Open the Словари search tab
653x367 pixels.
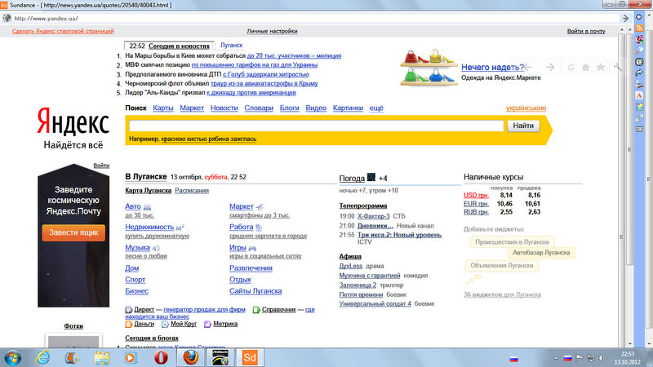pyautogui.click(x=259, y=108)
